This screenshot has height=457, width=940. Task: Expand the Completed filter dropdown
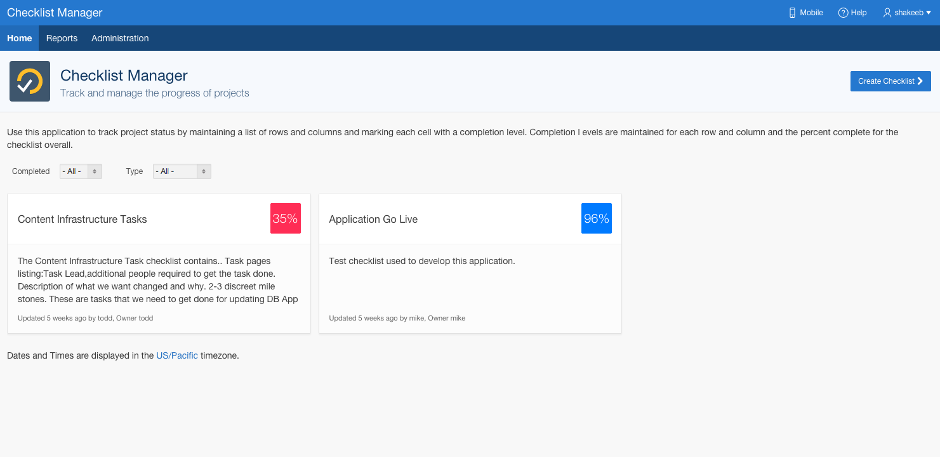[x=81, y=171]
